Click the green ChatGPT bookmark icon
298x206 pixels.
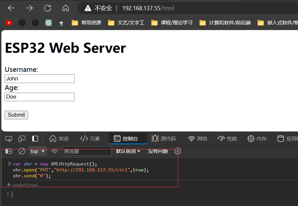point(49,23)
